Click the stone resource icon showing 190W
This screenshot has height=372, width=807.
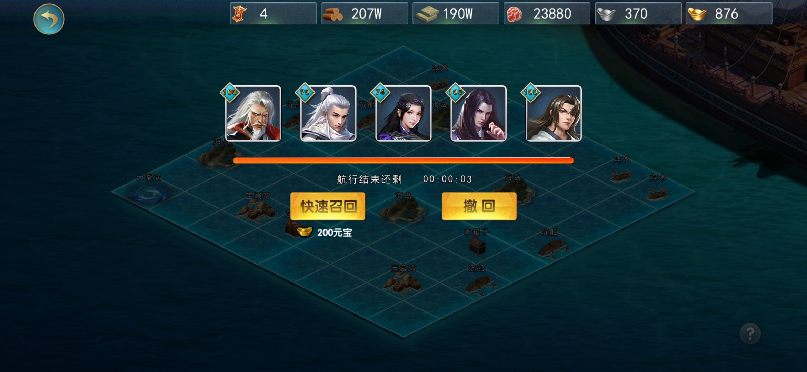(x=427, y=14)
